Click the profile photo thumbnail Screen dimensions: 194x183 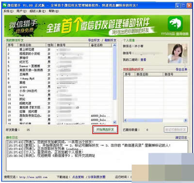click(178, 53)
